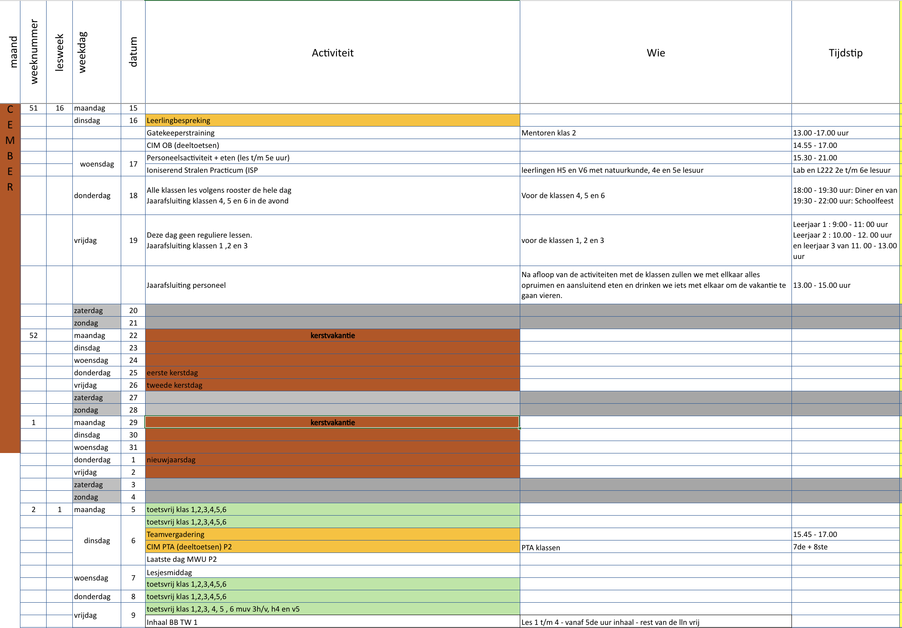Viewport: 902px width, 628px height.
Task: Select the 15.45 - 17.00 time cell
Action: pyautogui.click(x=845, y=534)
